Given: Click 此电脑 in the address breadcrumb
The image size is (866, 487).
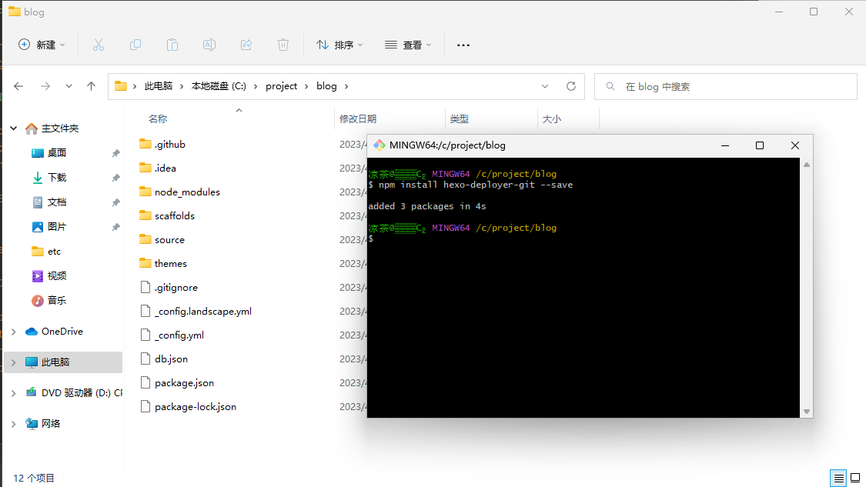Looking at the screenshot, I should (x=159, y=86).
